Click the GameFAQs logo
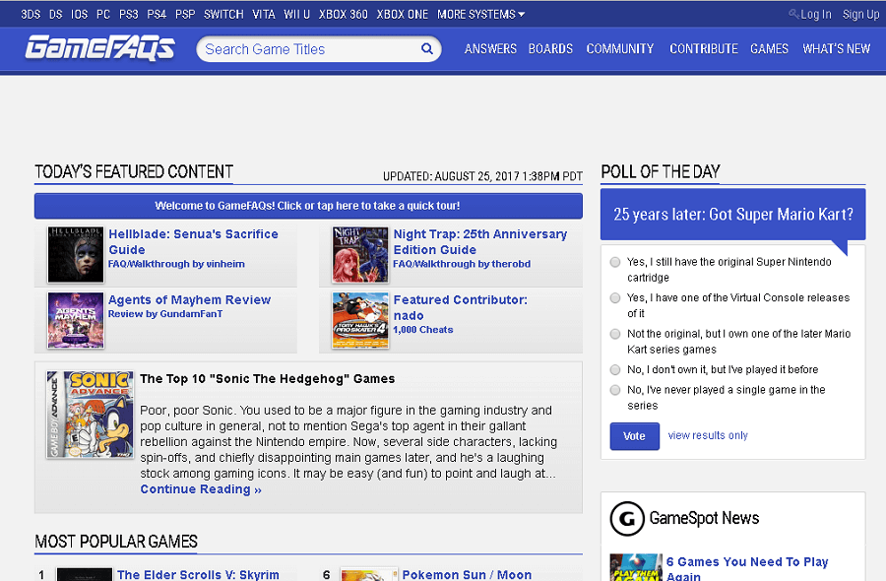Screen dimensions: 886x581 (x=100, y=48)
